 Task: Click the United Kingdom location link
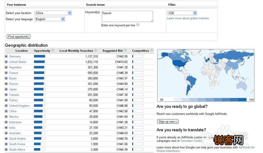pos(19,106)
